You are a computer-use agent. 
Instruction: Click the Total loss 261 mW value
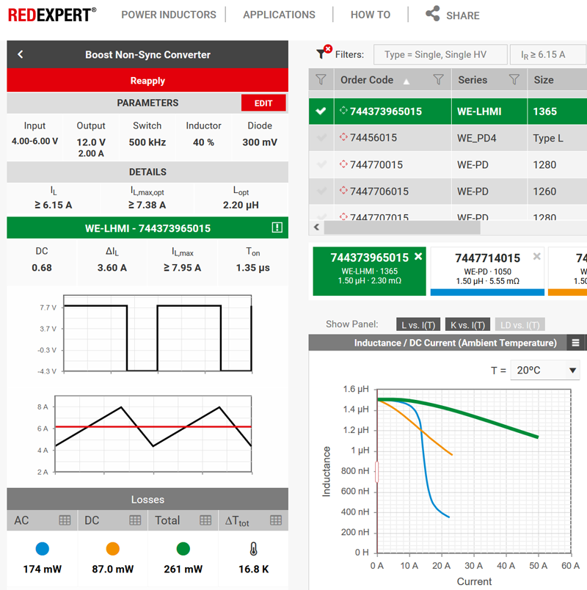tap(183, 569)
